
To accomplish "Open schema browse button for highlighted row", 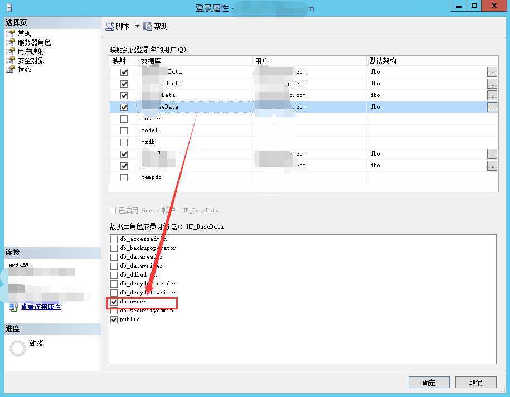I will point(492,107).
